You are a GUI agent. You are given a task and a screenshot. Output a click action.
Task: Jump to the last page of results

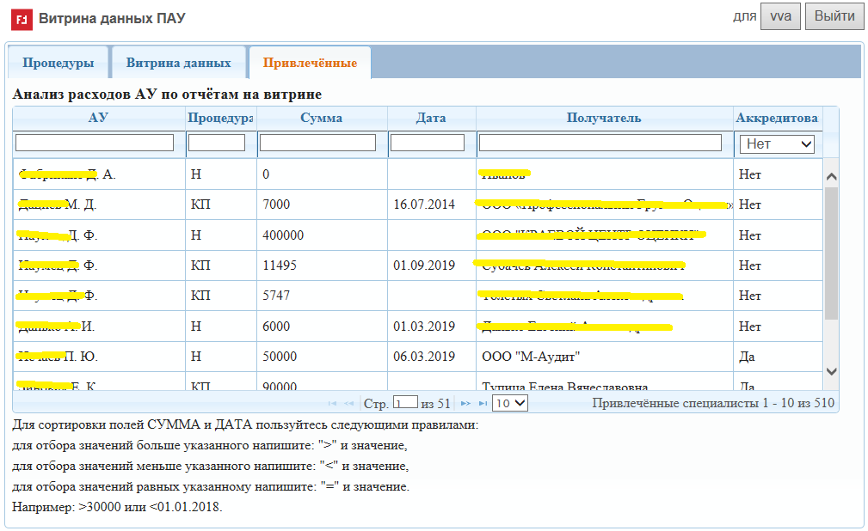pos(483,403)
